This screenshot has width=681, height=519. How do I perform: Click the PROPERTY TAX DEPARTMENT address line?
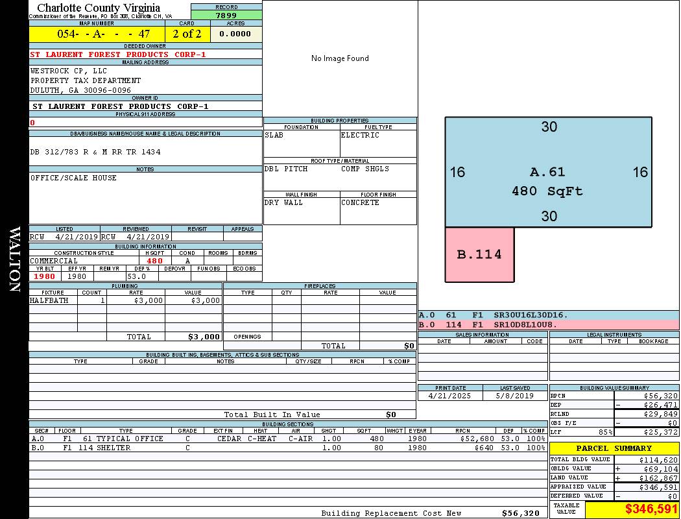coord(86,80)
